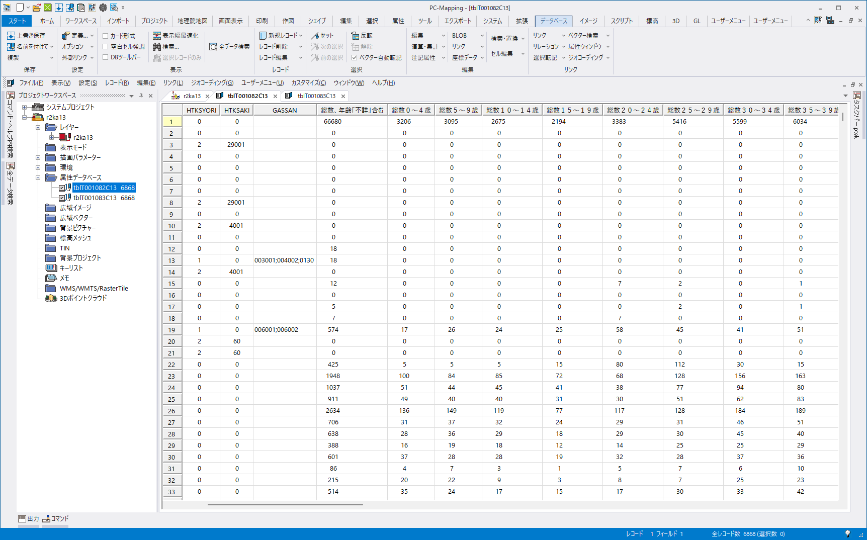Click the horizontal scrollbar of the table
This screenshot has height=540, width=867.
coord(285,504)
